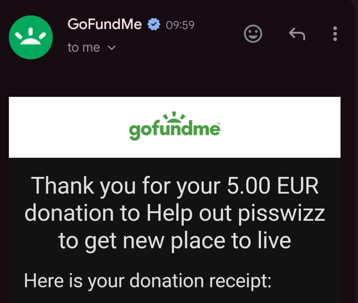Click "Here is your donation receipt:" text
Screen dimensions: 358x303
148,281
